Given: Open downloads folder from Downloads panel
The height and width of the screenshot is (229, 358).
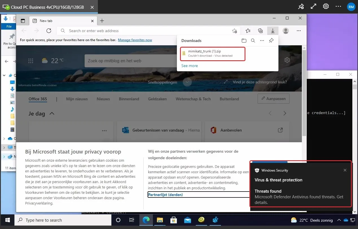Looking at the screenshot, I should pos(244,41).
